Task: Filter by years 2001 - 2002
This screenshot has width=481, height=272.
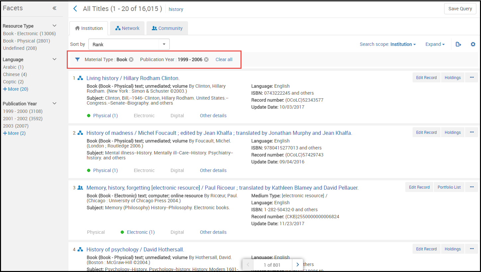Action: pyautogui.click(x=23, y=119)
